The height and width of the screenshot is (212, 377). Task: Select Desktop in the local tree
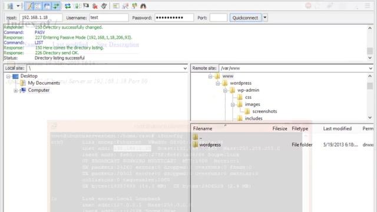pos(29,76)
